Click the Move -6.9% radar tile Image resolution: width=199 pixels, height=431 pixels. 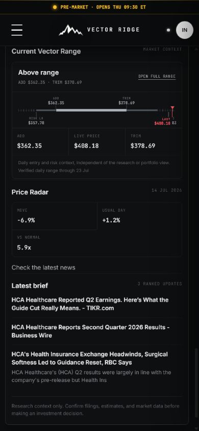55,216
